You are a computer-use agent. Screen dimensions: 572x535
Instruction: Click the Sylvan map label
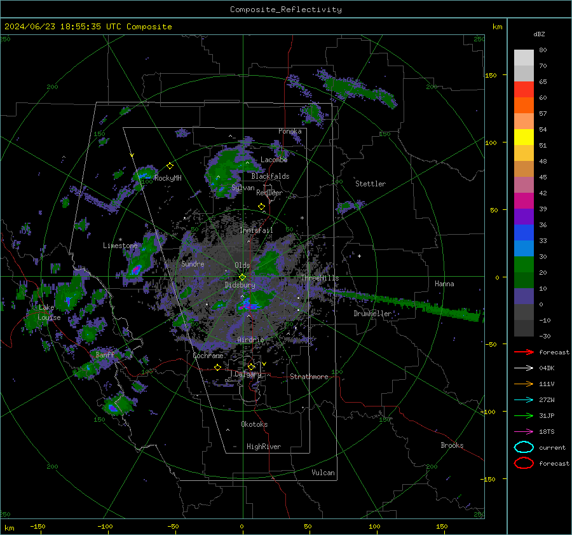243,188
